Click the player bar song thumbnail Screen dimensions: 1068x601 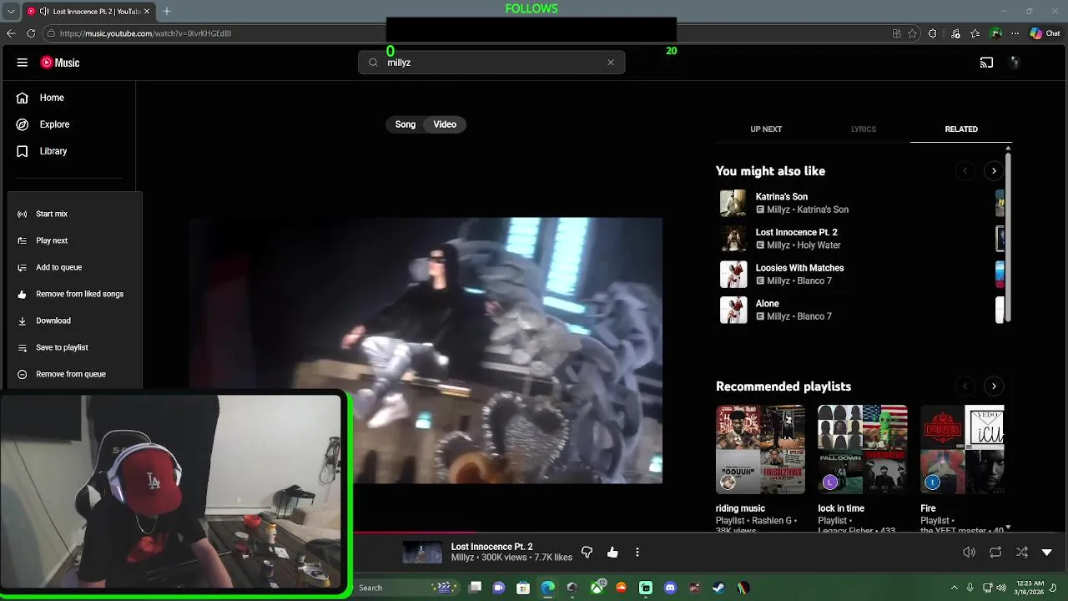pyautogui.click(x=422, y=553)
